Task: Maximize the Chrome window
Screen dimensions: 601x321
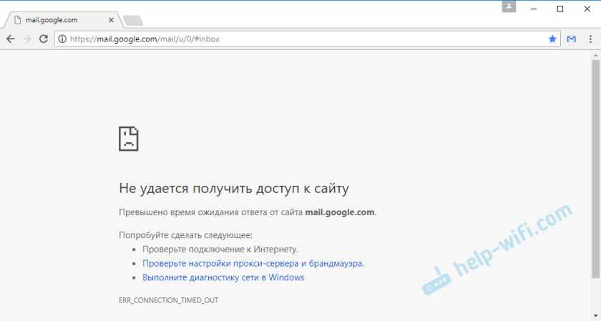Action: [x=560, y=9]
